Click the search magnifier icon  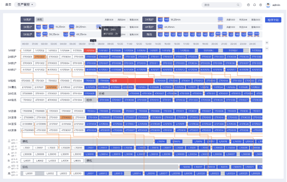[238, 5]
